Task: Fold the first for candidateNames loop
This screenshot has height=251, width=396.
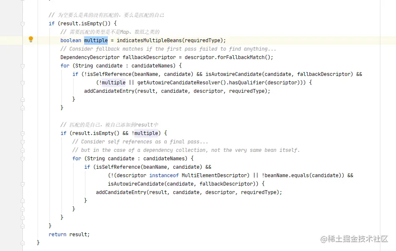Action: click(x=22, y=66)
